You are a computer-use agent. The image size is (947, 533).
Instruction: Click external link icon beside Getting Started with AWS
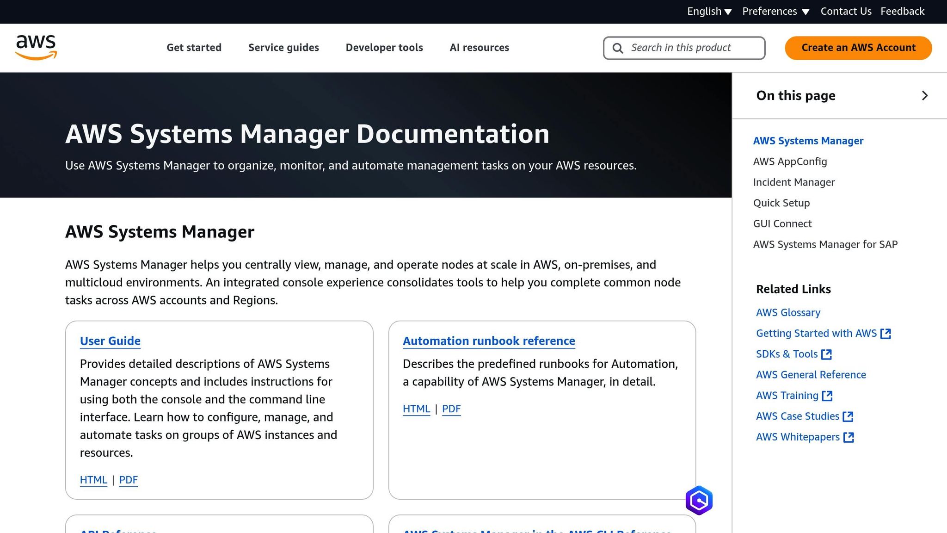[886, 334]
